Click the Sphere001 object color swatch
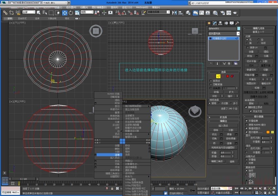 click(239, 28)
